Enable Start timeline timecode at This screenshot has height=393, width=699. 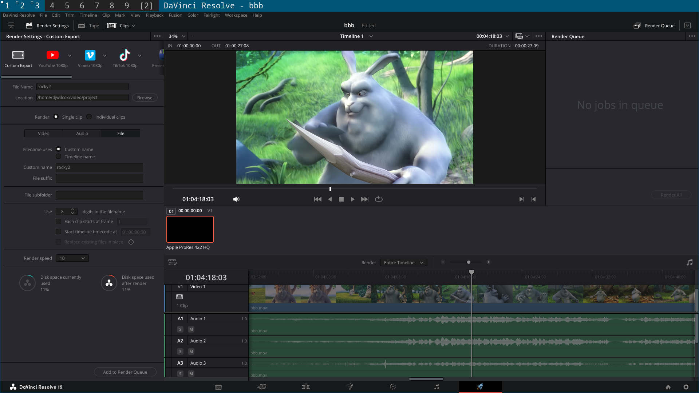(x=58, y=232)
